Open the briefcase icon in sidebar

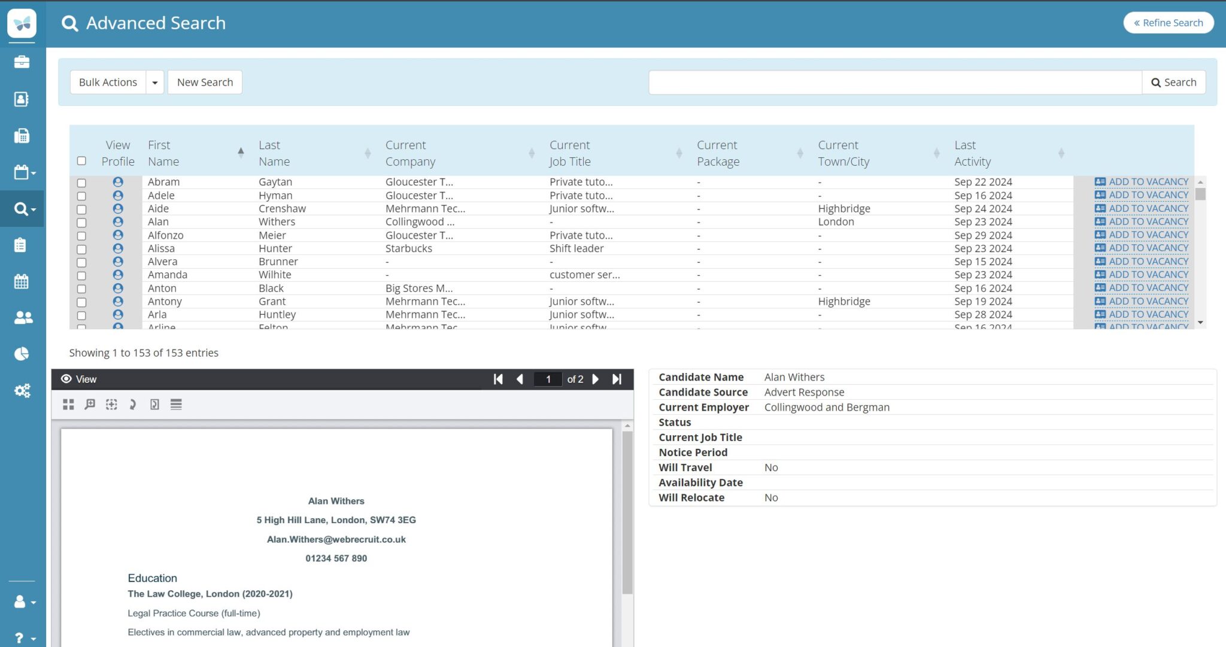coord(22,62)
